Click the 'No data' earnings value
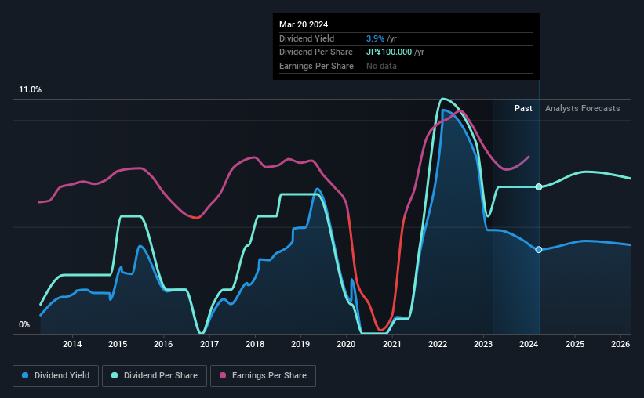The image size is (644, 398). (381, 66)
